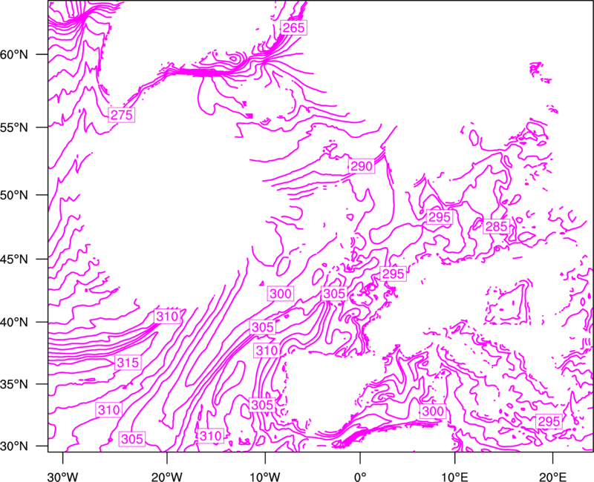This screenshot has height=482, width=594.
Task: Click the 295 contour label near 20°E 32°N
Action: pyautogui.click(x=549, y=421)
